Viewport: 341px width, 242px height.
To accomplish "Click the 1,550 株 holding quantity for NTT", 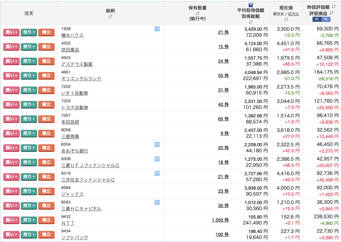I will tap(220, 220).
